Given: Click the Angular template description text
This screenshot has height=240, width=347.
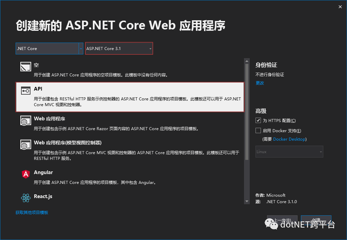Looking at the screenshot, I should click(x=95, y=183).
